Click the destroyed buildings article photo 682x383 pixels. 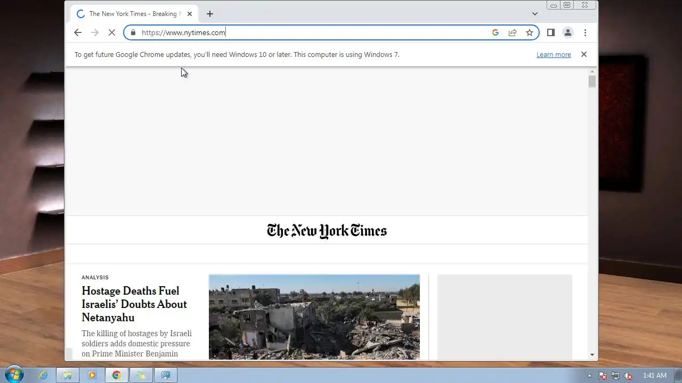(x=314, y=317)
